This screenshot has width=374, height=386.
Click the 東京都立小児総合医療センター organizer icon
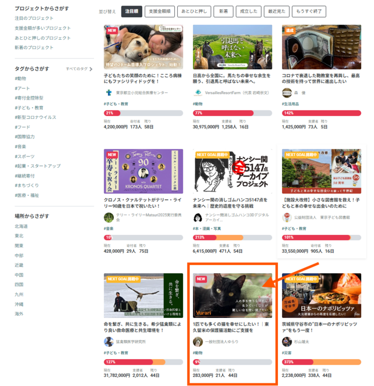(x=108, y=93)
